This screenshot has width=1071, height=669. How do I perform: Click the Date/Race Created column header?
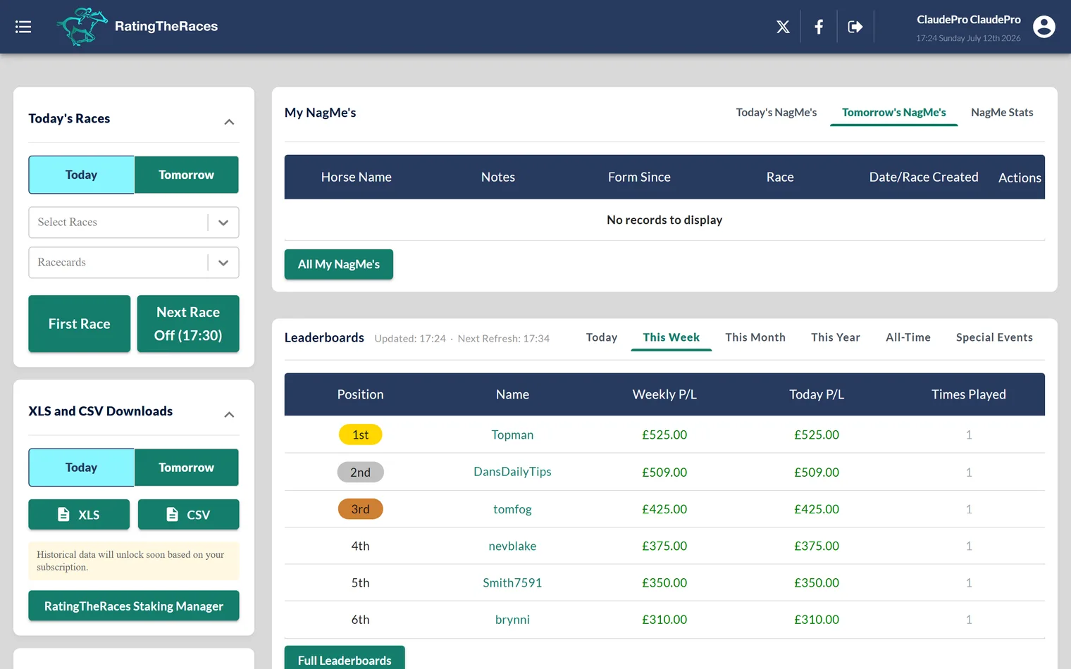coord(924,177)
